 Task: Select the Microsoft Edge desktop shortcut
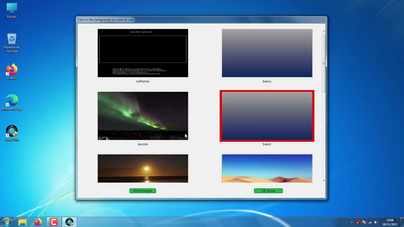12,102
